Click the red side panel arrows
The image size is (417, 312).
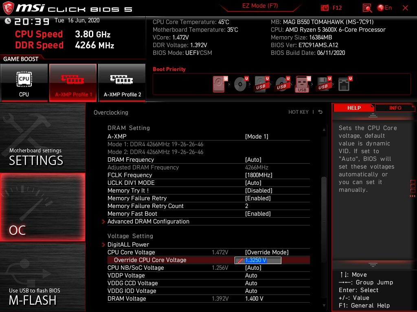[x=412, y=196]
